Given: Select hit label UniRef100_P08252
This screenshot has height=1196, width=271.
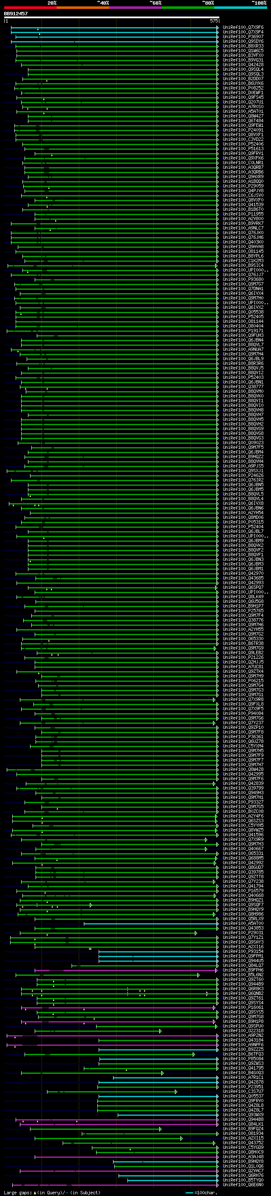Looking at the screenshot, I should 243,88.
